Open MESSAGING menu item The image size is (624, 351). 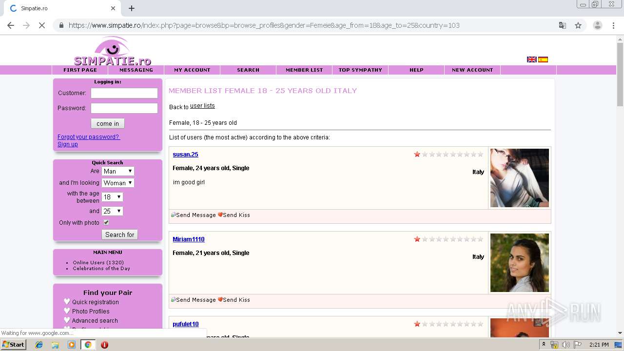click(x=136, y=70)
